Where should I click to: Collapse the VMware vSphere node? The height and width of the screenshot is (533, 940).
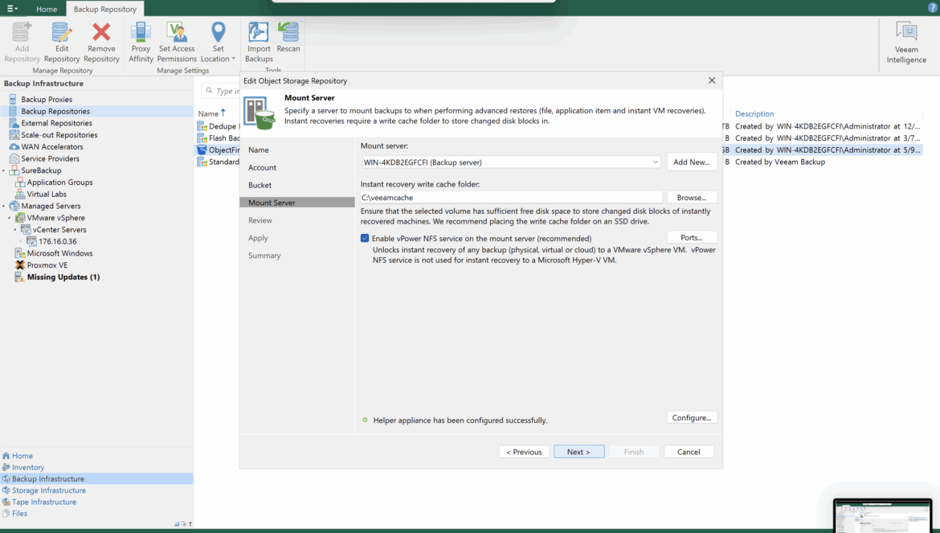pyautogui.click(x=9, y=218)
